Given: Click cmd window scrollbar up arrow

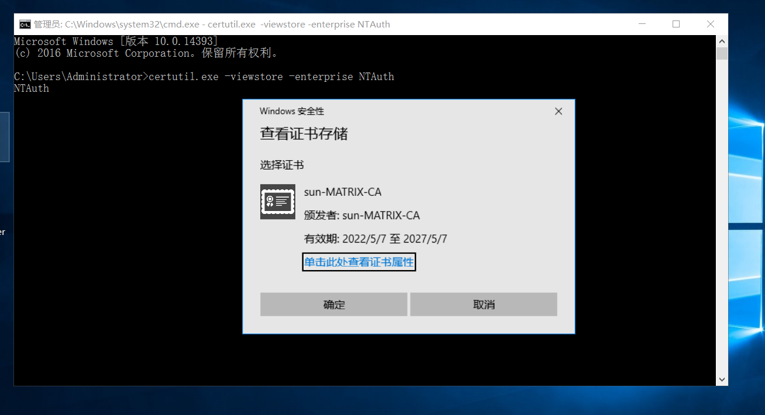Looking at the screenshot, I should pyautogui.click(x=722, y=41).
